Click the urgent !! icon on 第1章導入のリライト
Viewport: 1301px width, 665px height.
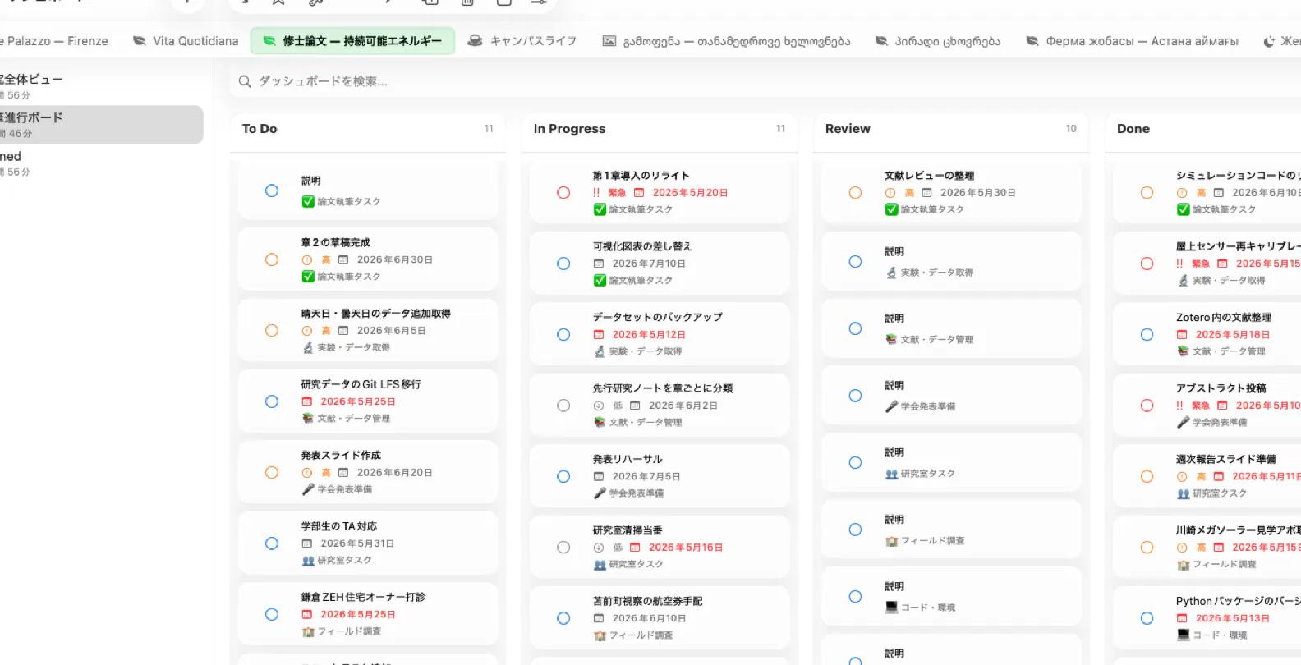pos(596,193)
